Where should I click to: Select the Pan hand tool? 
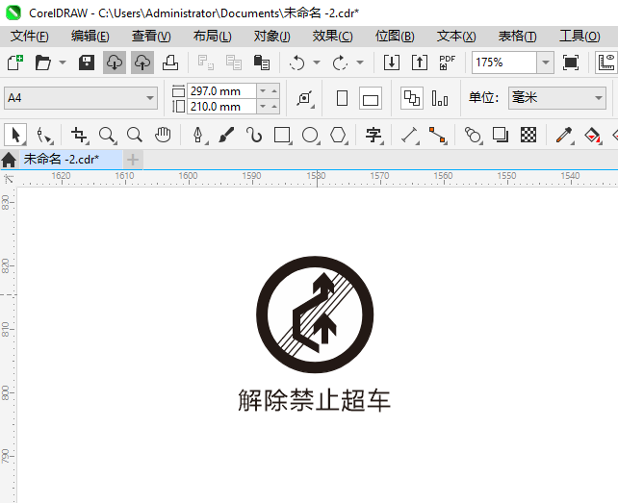point(163,135)
